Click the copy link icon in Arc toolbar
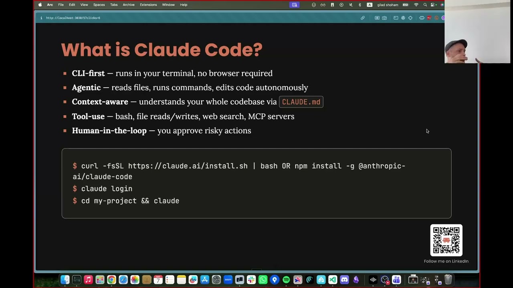Screen dimensions: 513x288 click(363, 18)
